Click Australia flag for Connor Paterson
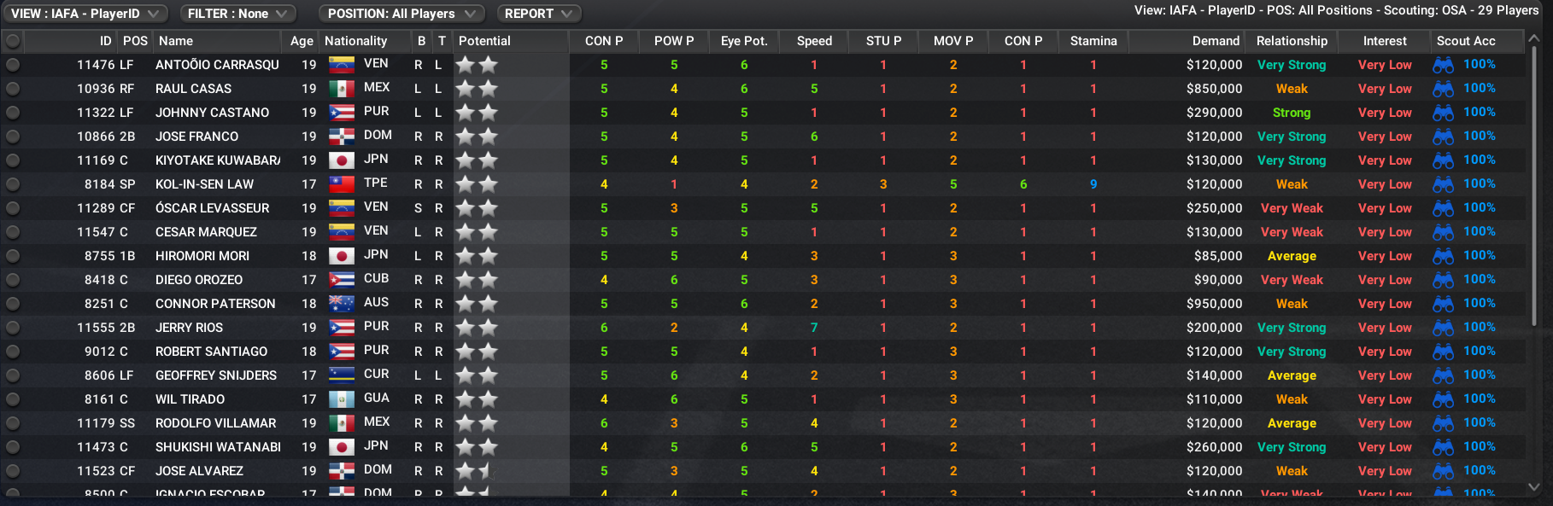Screen dimensions: 1553x506 tap(342, 304)
